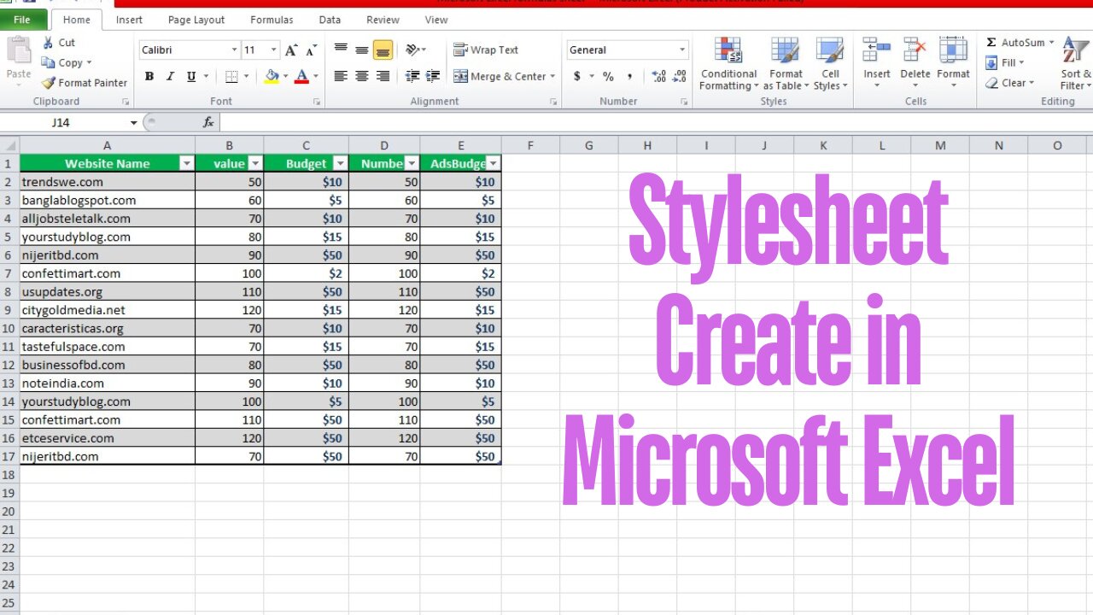Decrease font size with Shrink Font
This screenshot has height=615, width=1093.
click(x=312, y=50)
